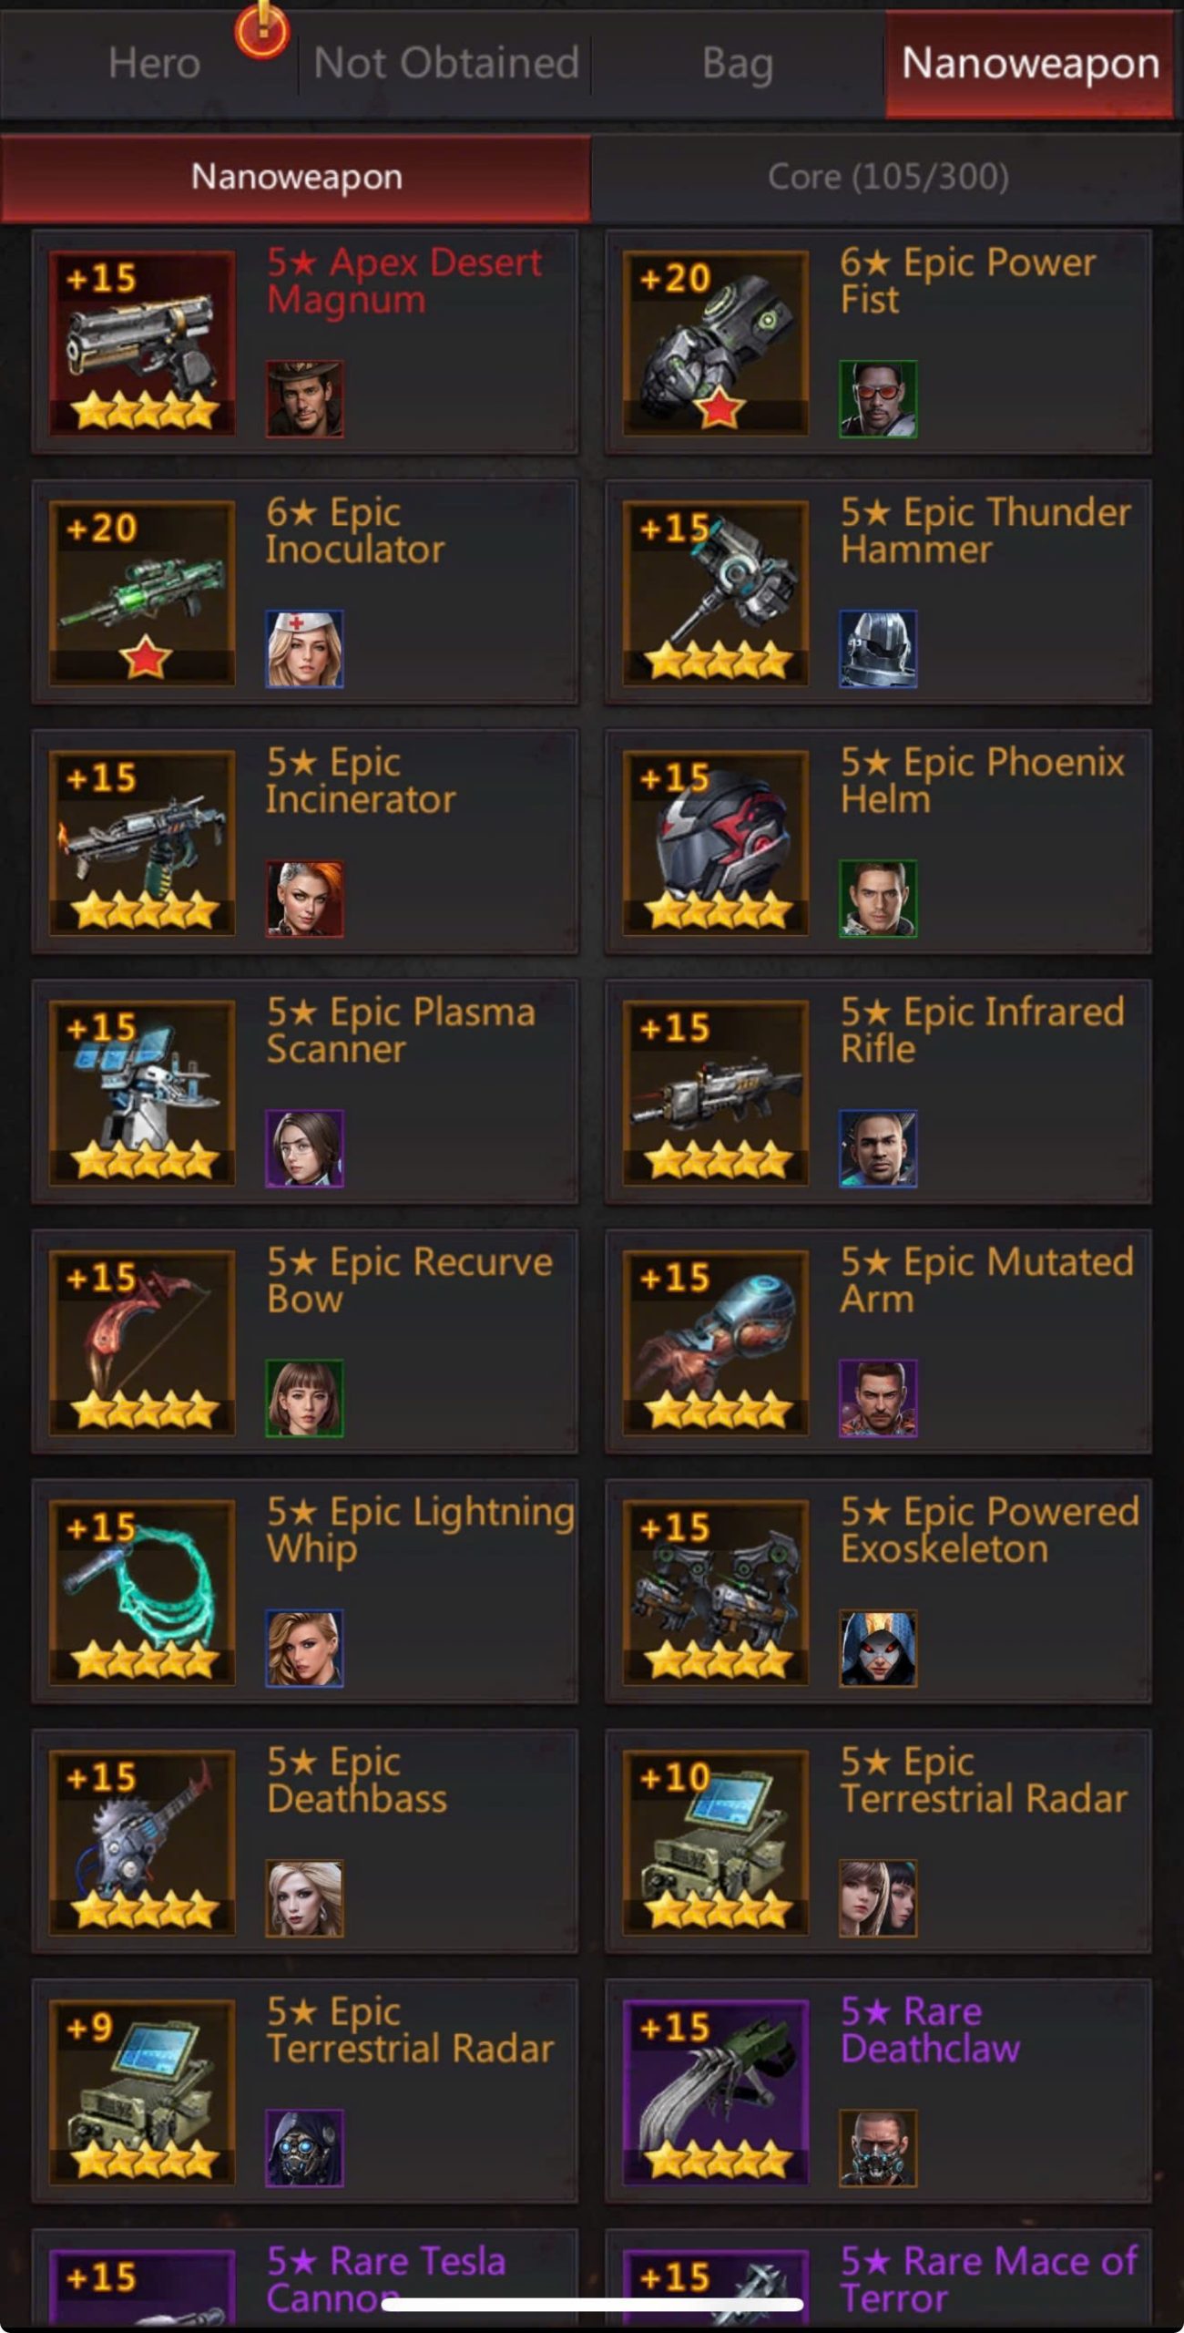Click the nurse hero portrait under Inoculator
This screenshot has width=1184, height=2333.
[x=304, y=649]
